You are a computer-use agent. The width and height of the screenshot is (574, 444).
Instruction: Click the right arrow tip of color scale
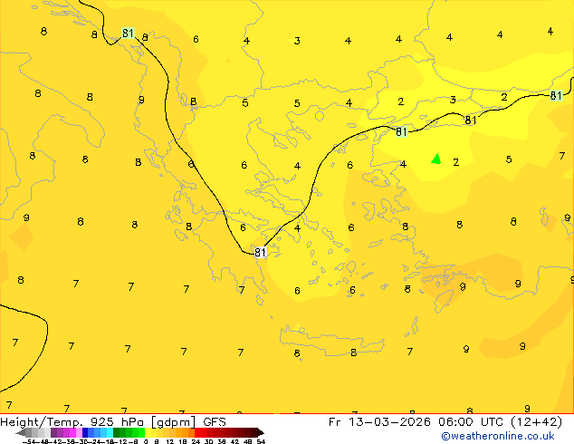tap(261, 432)
